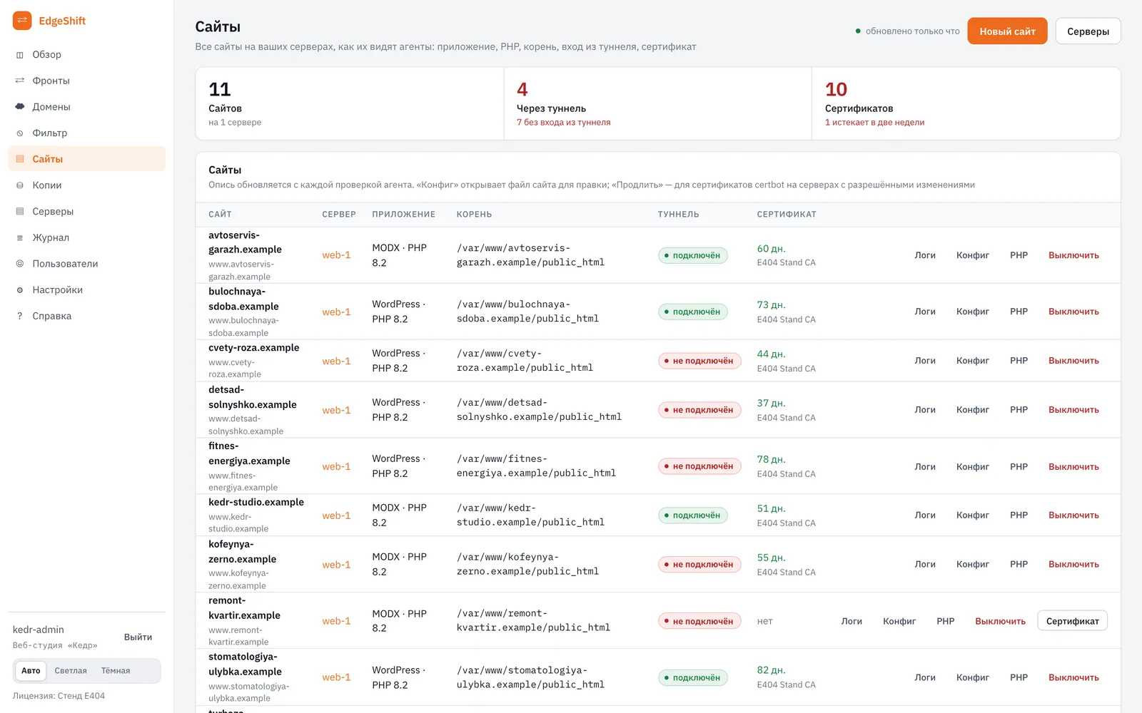Click the Фронты arrows icon
1142x713 pixels.
[x=20, y=81]
